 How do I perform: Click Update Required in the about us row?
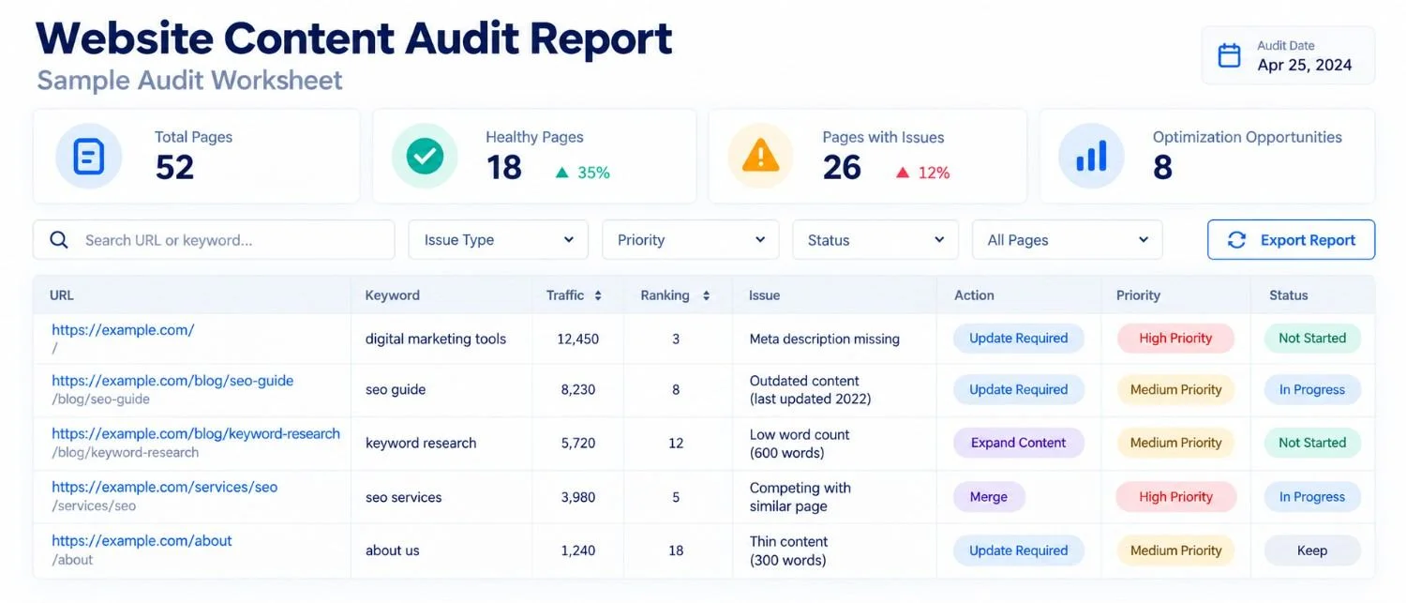coord(1019,550)
